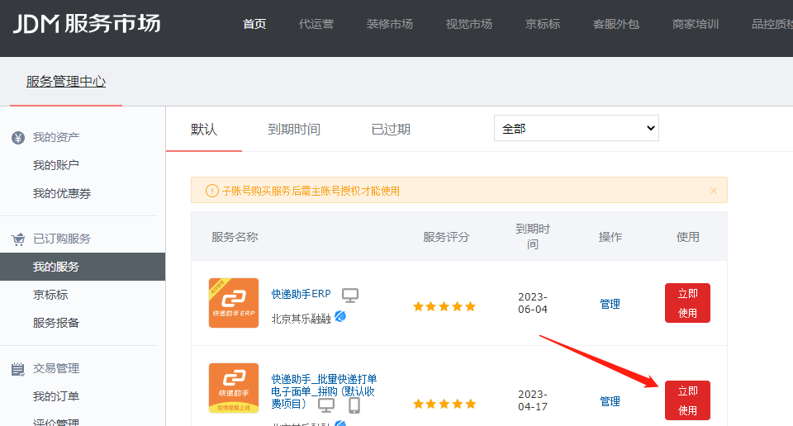
Task: Click the five-star rating for 快递助手_批量快递打单
Action: (444, 404)
